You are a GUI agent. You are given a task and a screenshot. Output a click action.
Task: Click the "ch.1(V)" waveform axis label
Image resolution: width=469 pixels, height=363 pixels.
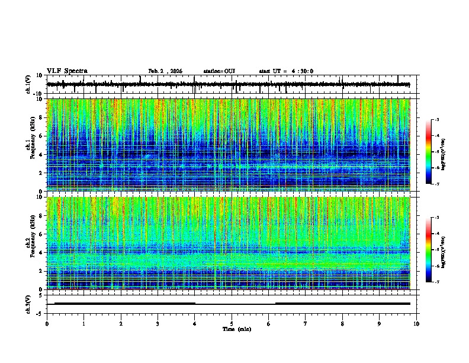(x=28, y=84)
